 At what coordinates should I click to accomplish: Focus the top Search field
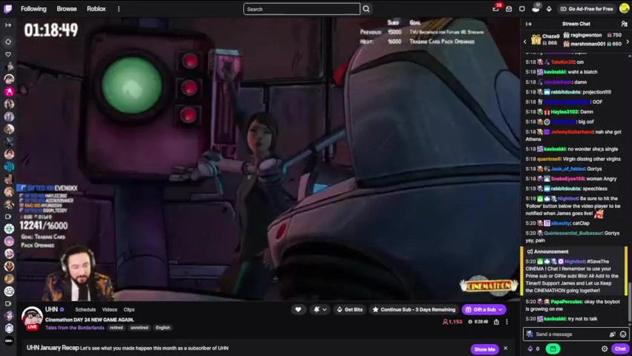(x=302, y=9)
